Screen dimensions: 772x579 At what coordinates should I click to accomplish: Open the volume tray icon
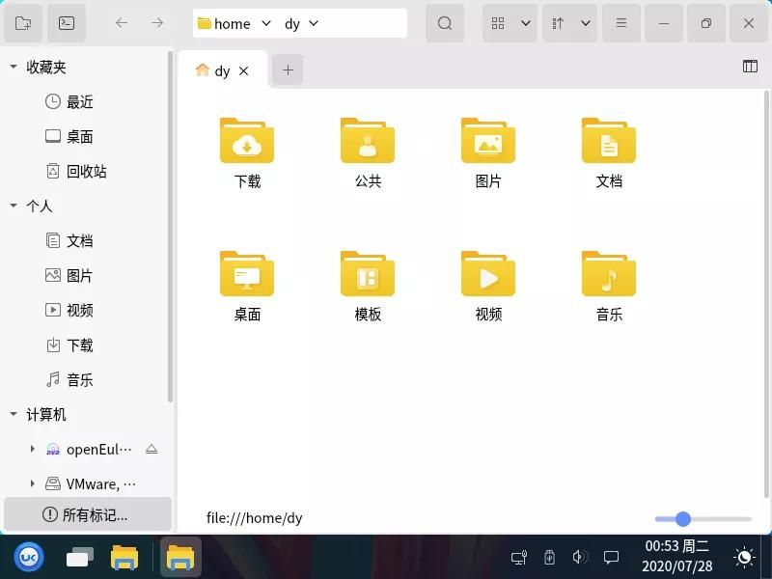[x=580, y=557]
